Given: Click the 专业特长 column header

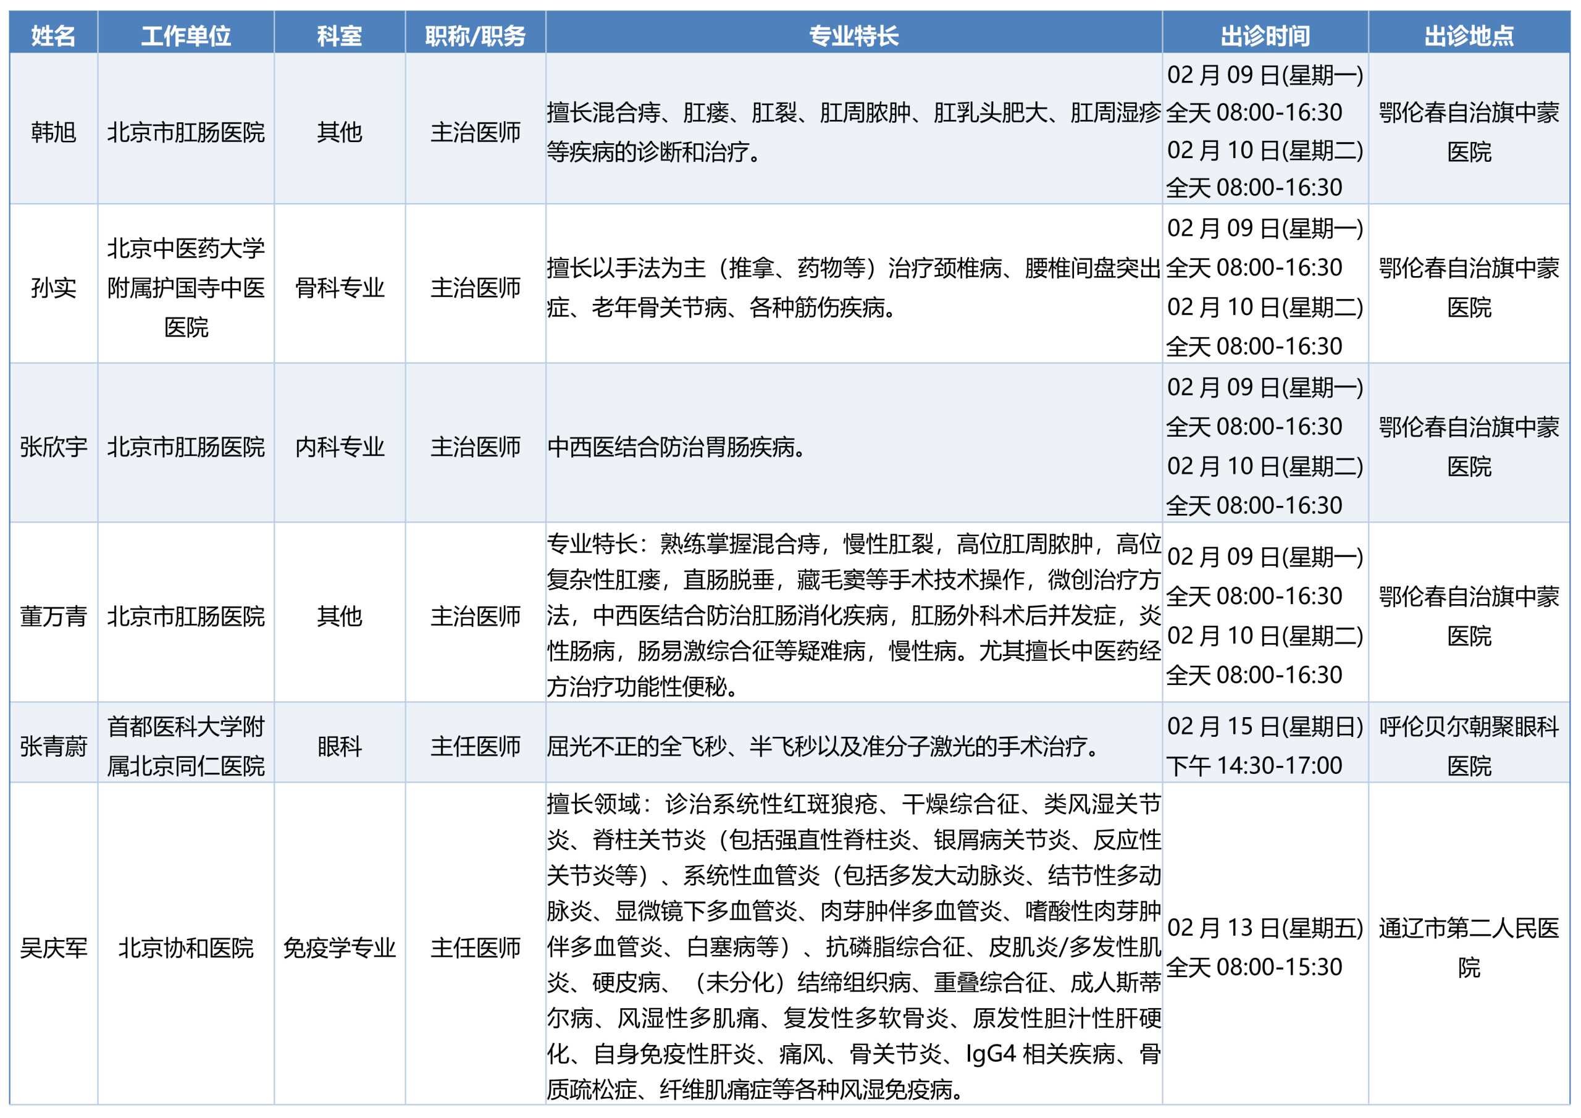Looking at the screenshot, I should coord(854,35).
